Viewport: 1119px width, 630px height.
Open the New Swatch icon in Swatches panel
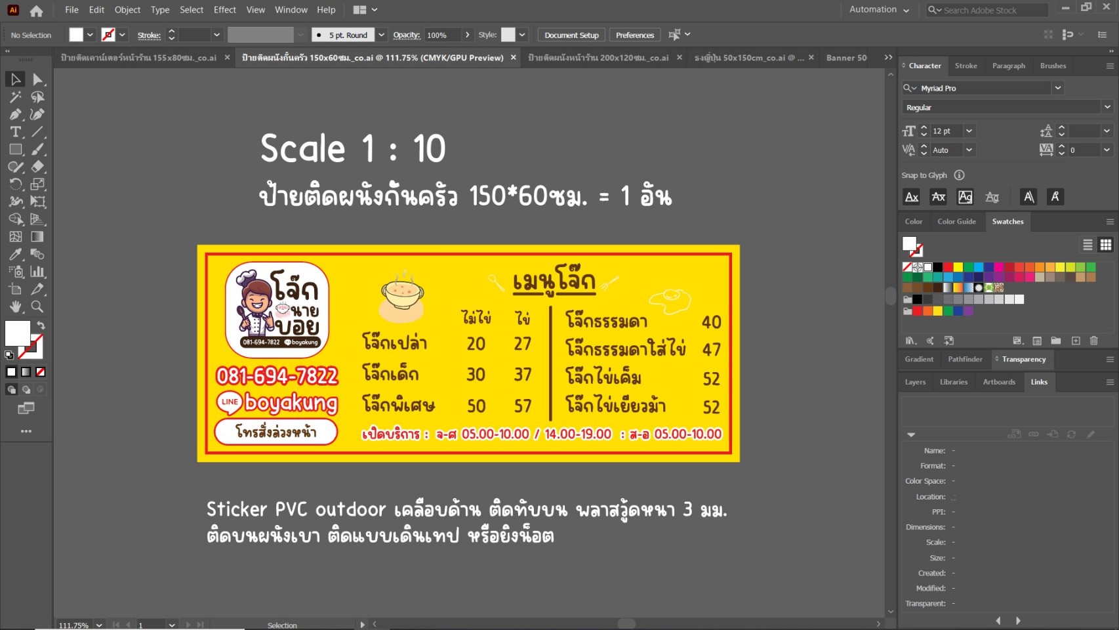(1076, 341)
